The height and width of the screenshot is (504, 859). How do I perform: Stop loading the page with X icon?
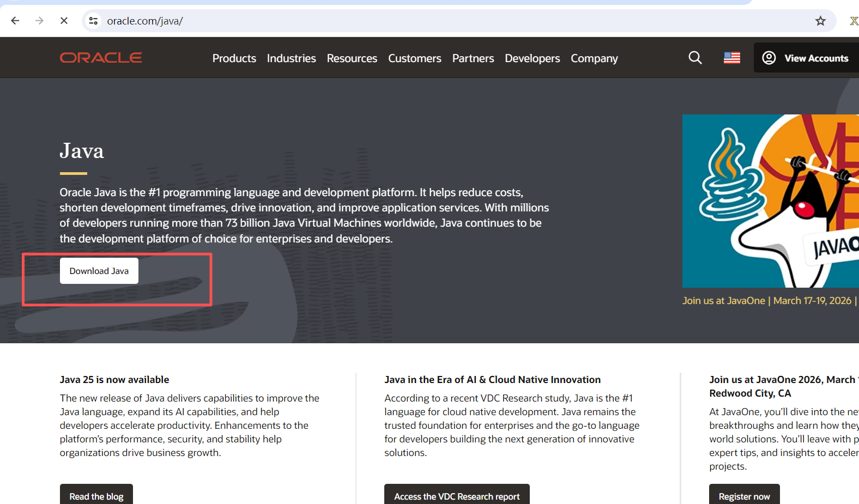point(64,21)
